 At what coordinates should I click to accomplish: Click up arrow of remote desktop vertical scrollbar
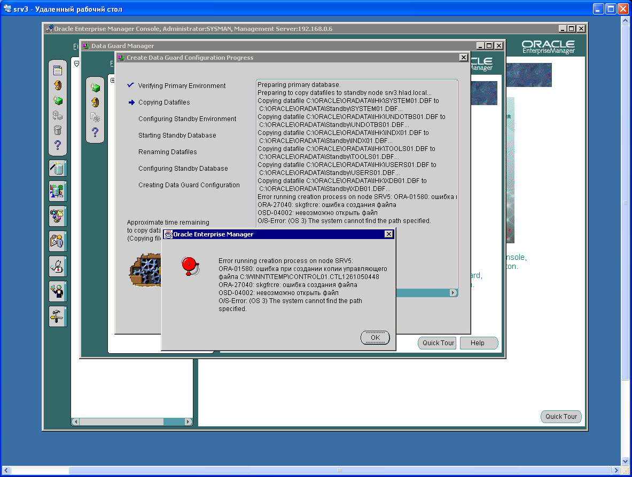(625, 20)
